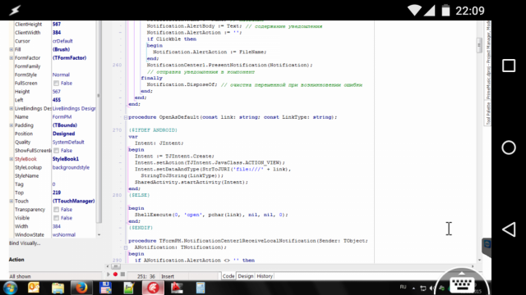Select the Top property value 219
This screenshot has height=295, width=526.
click(x=57, y=193)
